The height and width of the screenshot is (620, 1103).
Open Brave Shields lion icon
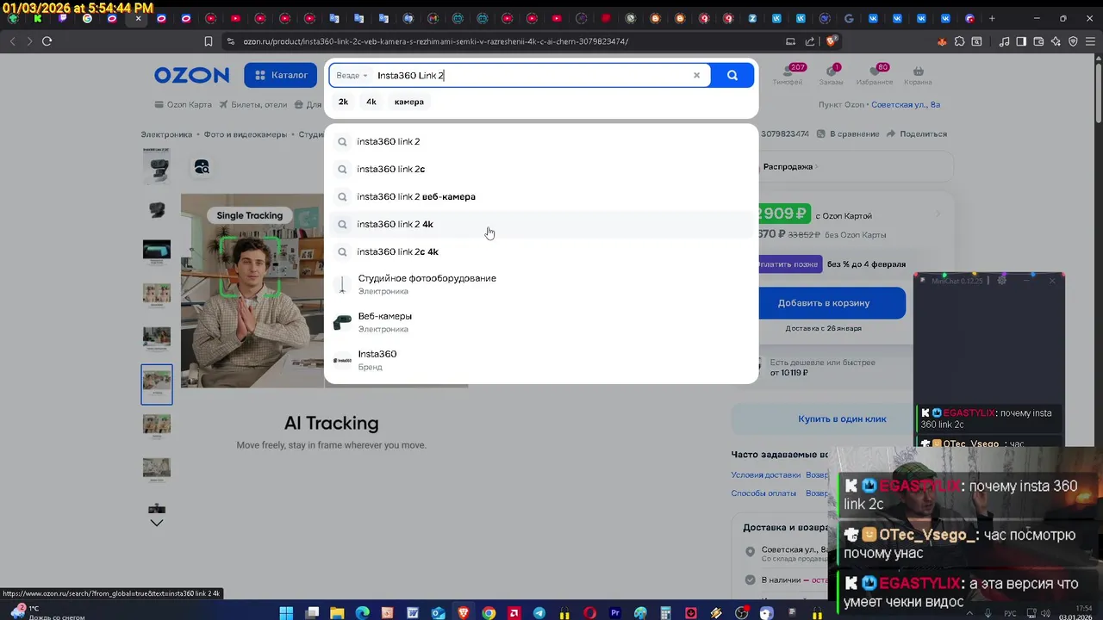[x=831, y=40]
